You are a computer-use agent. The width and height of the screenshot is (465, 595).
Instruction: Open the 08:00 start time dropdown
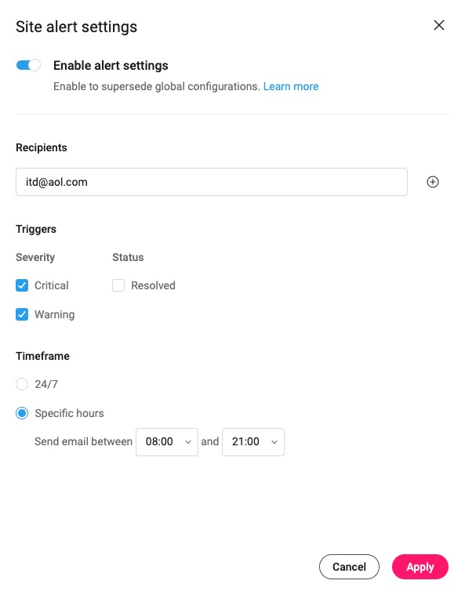[x=167, y=441]
